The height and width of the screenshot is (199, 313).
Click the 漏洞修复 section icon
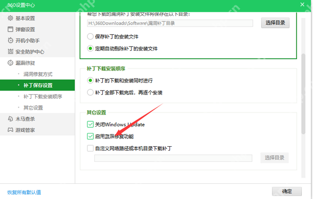[10, 63]
